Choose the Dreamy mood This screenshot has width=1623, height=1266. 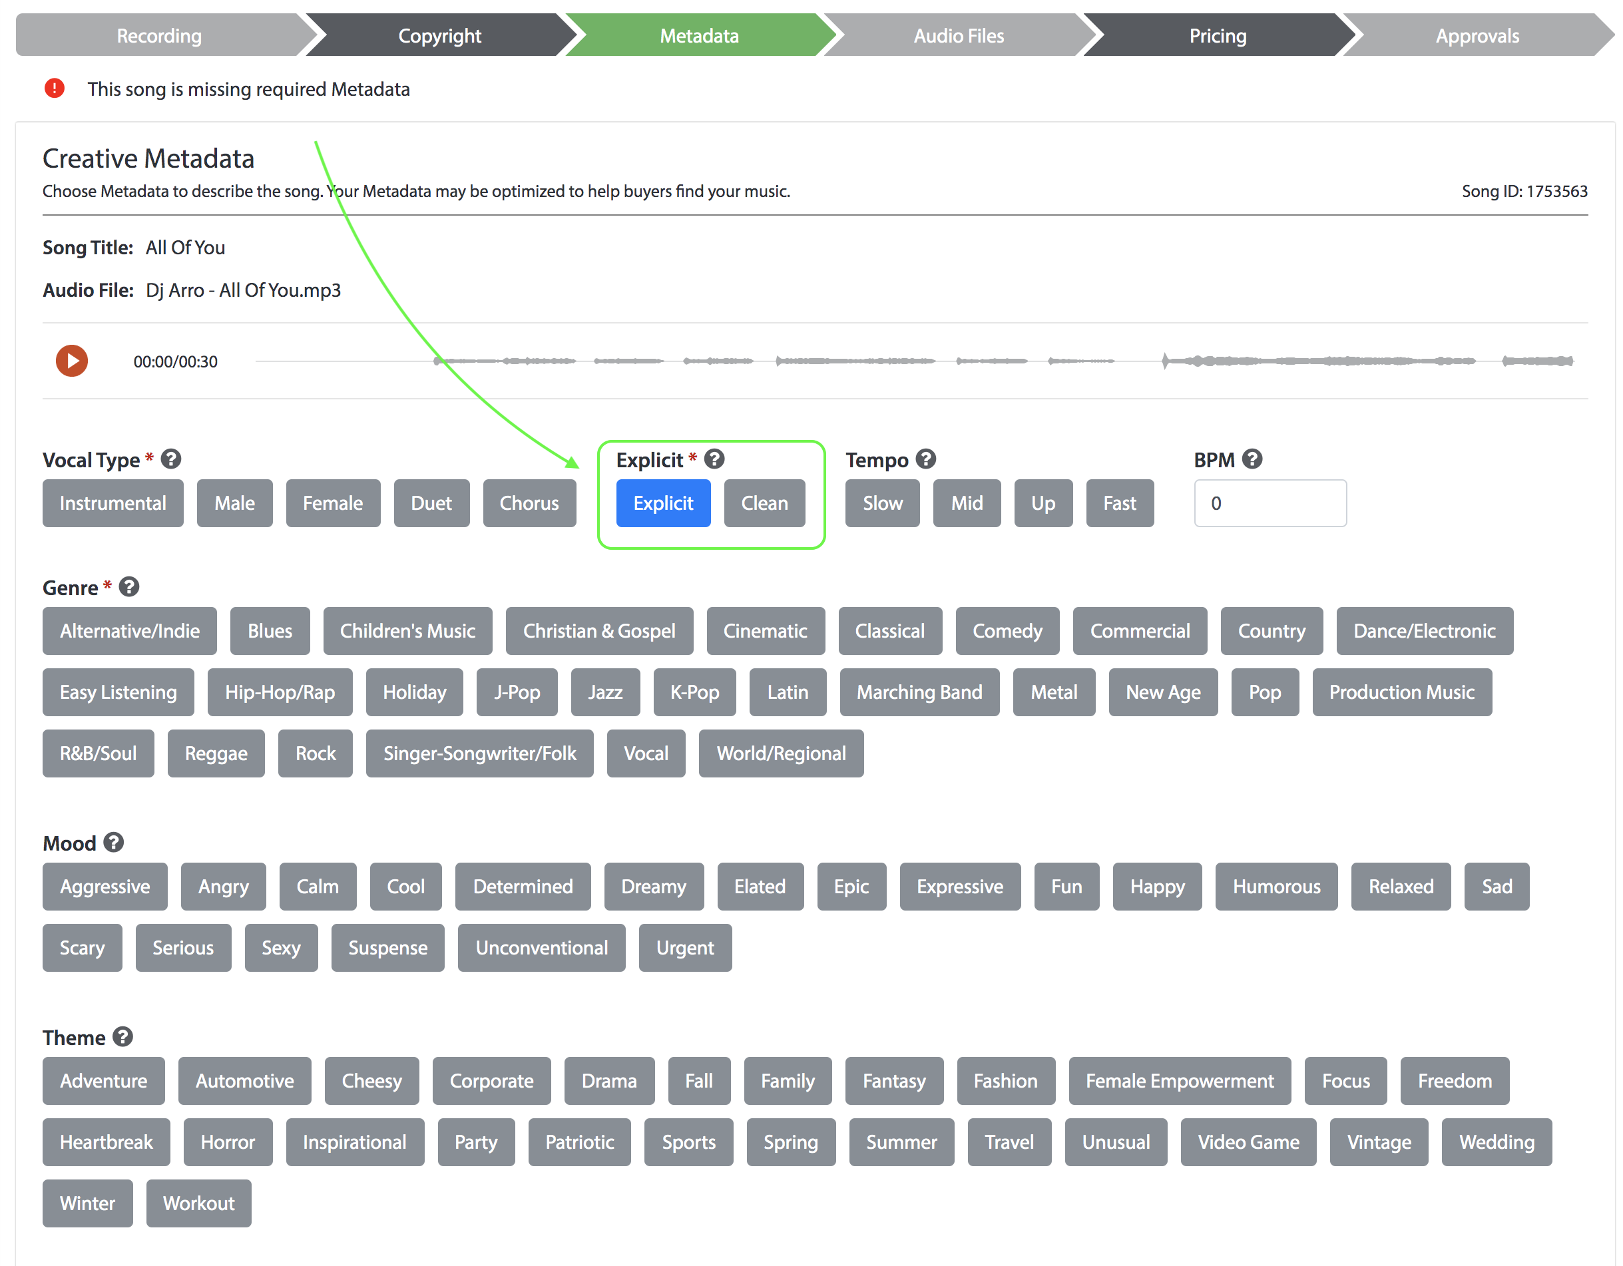click(654, 887)
